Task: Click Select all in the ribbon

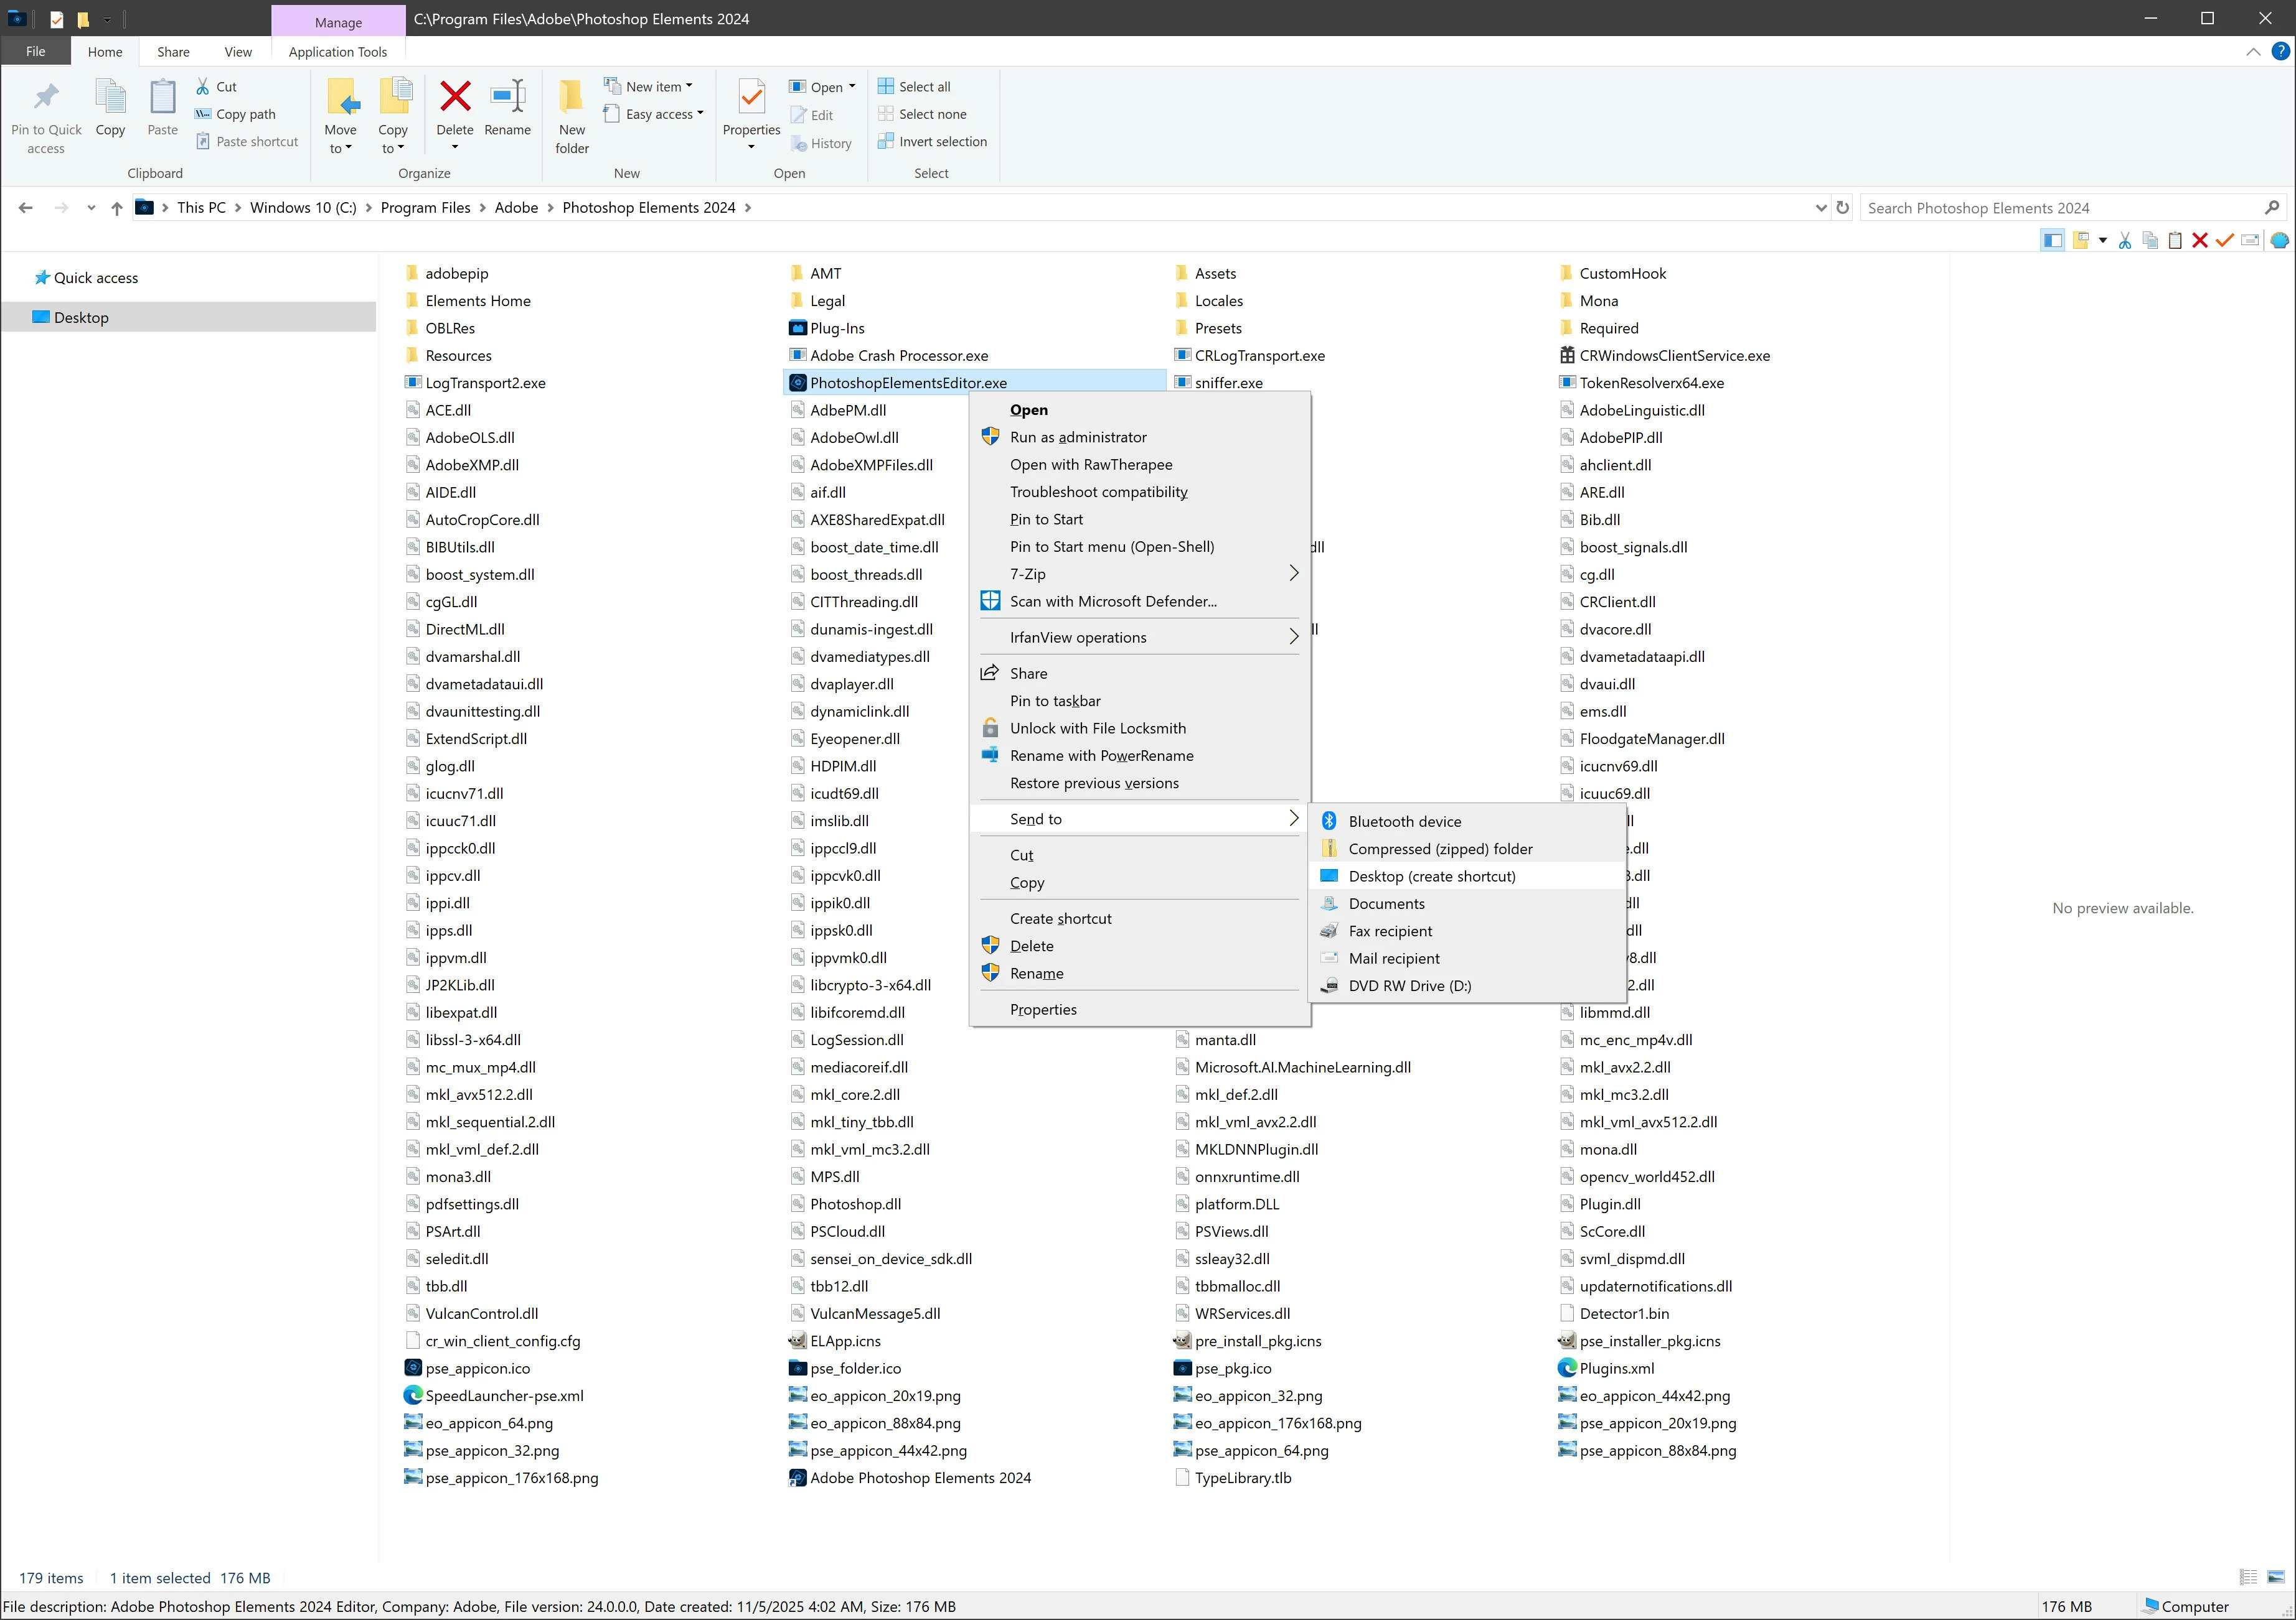Action: (x=914, y=87)
